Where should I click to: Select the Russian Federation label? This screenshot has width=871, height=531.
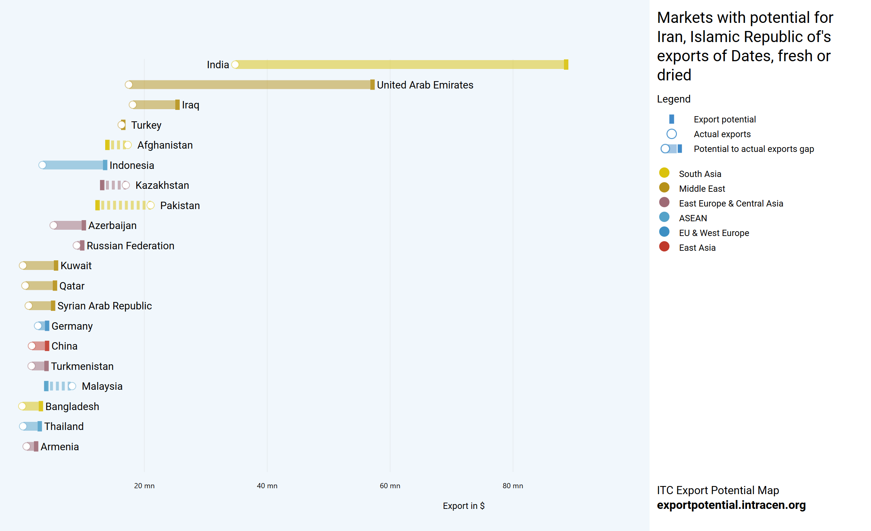130,246
